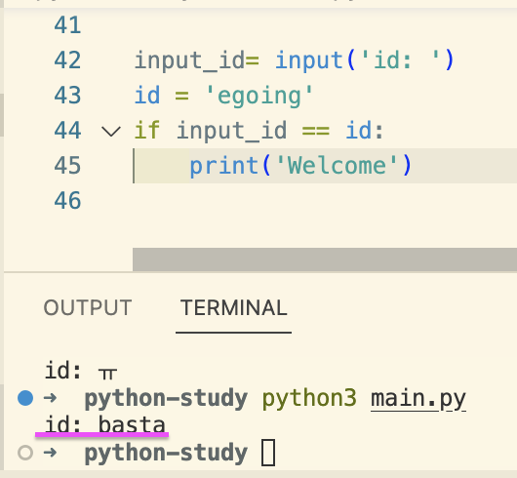Click the terminal cursor after python-study prompt
This screenshot has width=517, height=478.
(x=268, y=453)
